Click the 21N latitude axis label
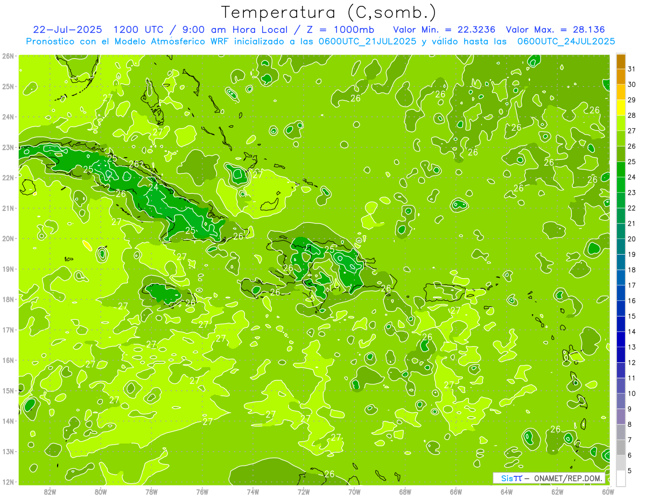646x499 pixels. [x=8, y=208]
